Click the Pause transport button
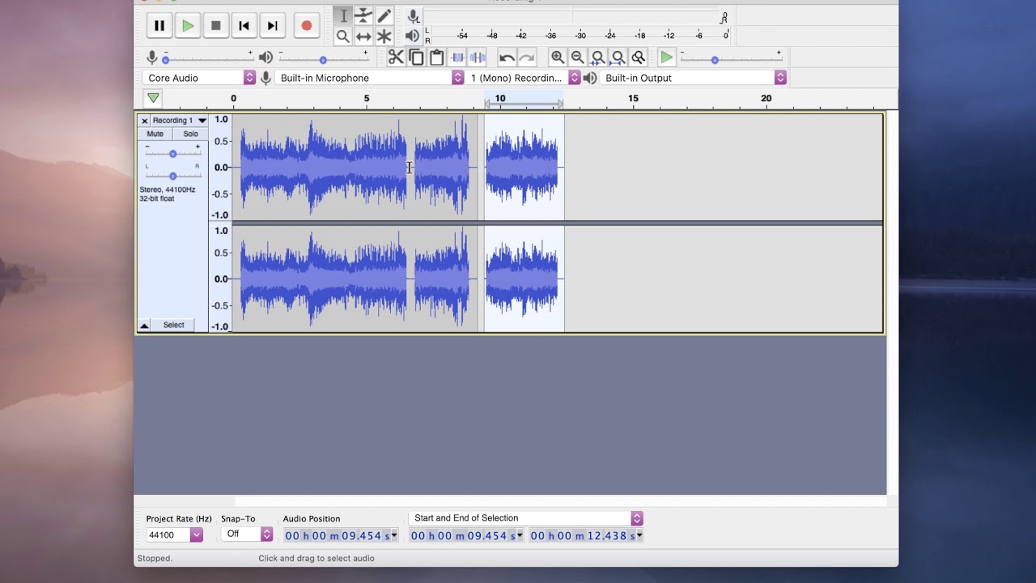 pyautogui.click(x=159, y=26)
